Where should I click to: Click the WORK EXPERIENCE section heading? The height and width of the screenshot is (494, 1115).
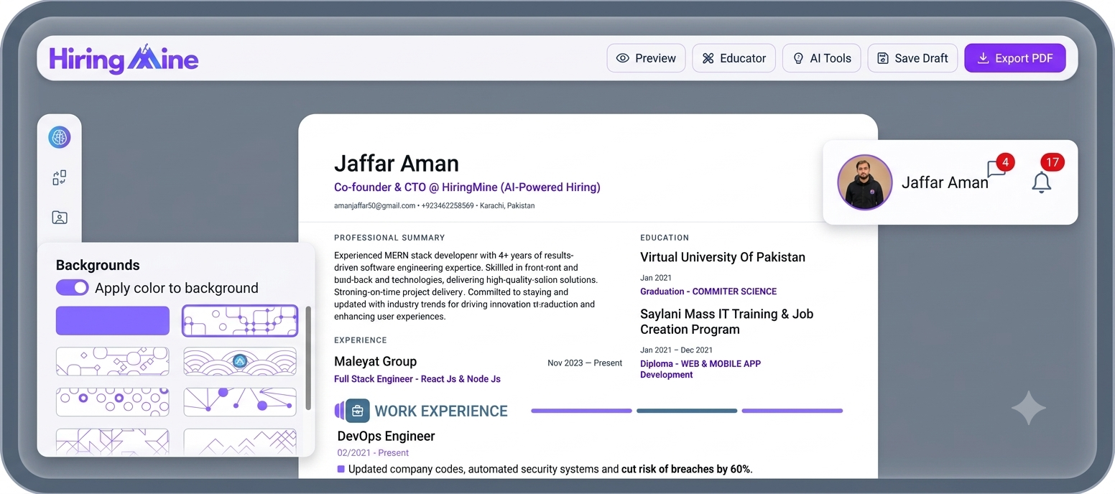pos(441,411)
